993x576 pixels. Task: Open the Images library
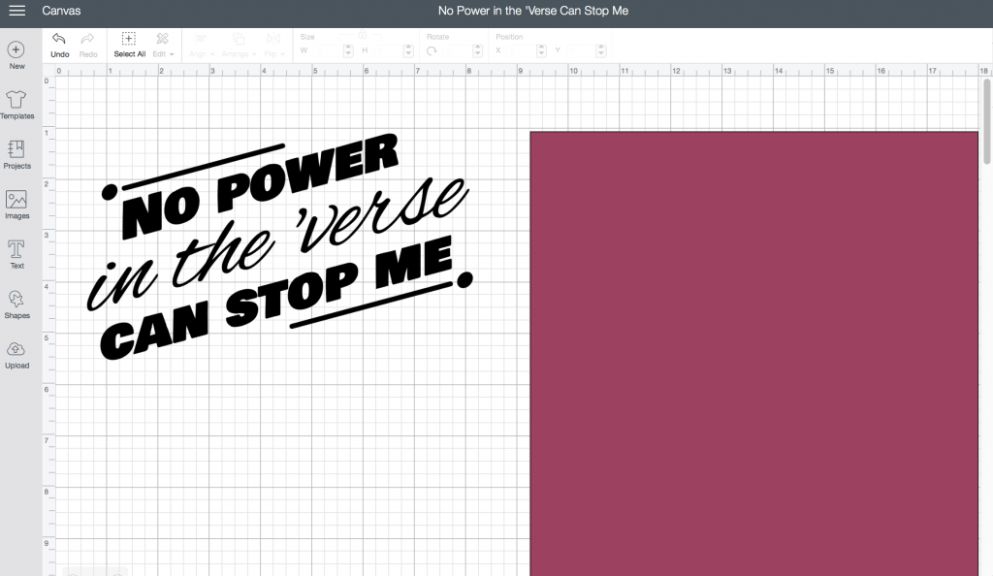click(16, 205)
